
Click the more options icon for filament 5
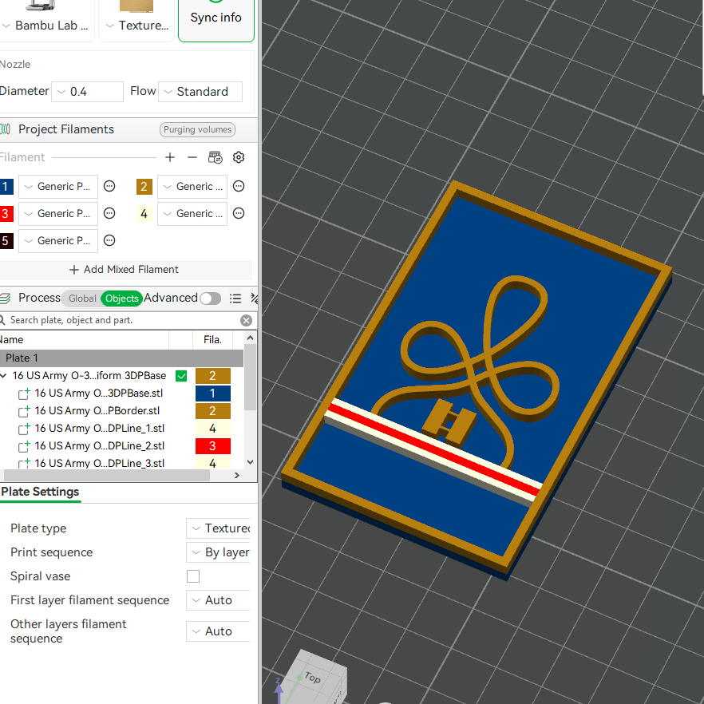coord(109,241)
